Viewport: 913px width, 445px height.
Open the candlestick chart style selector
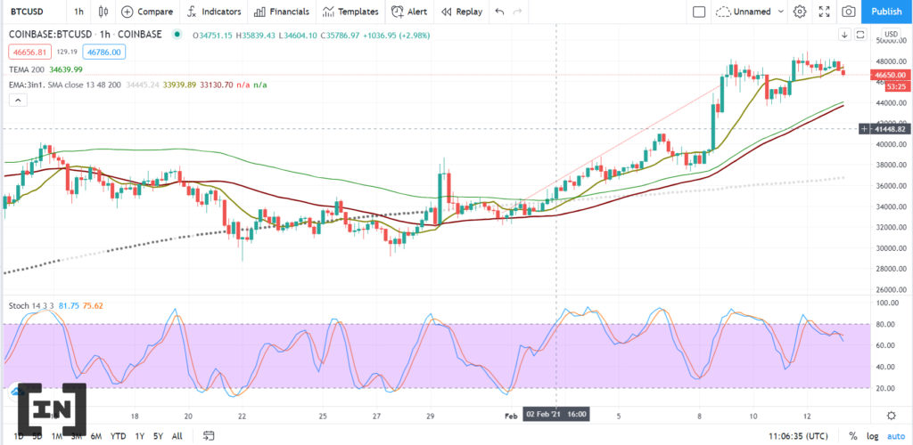pyautogui.click(x=103, y=12)
